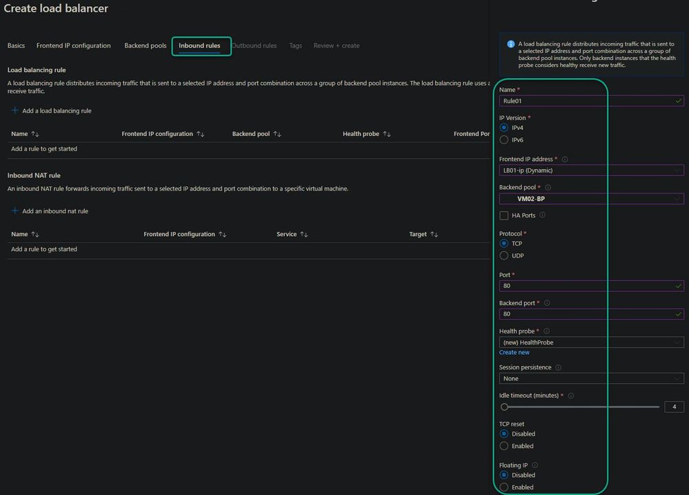
Task: Click the HA Ports info icon
Action: coord(542,215)
